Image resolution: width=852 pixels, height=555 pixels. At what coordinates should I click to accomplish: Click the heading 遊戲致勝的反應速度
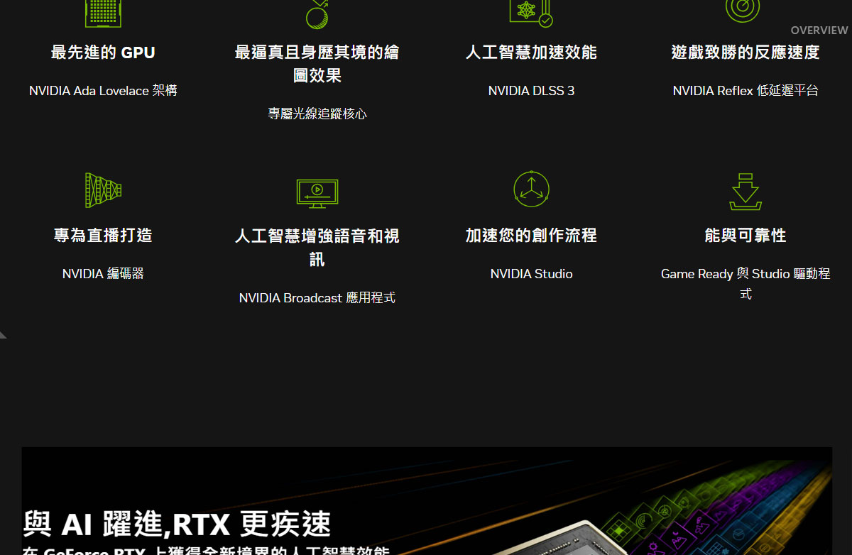click(745, 53)
